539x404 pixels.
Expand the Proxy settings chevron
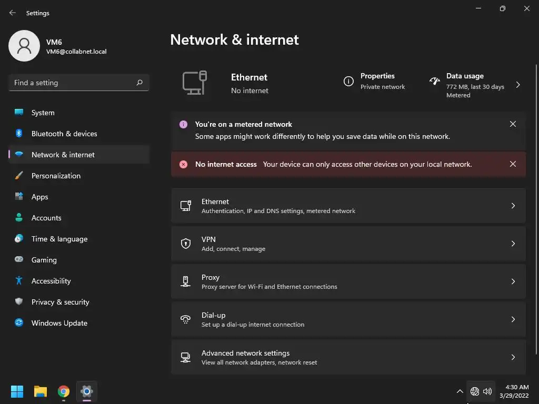(x=513, y=281)
